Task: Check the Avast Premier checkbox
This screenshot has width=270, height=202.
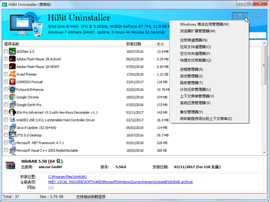Action: click(x=6, y=74)
